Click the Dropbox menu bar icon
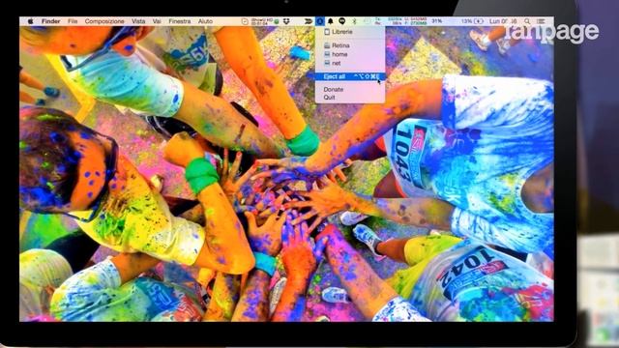Viewport: 619px width, 348px height. [x=286, y=21]
